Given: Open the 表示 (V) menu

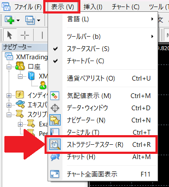Looking at the screenshot, I should tap(62, 7).
